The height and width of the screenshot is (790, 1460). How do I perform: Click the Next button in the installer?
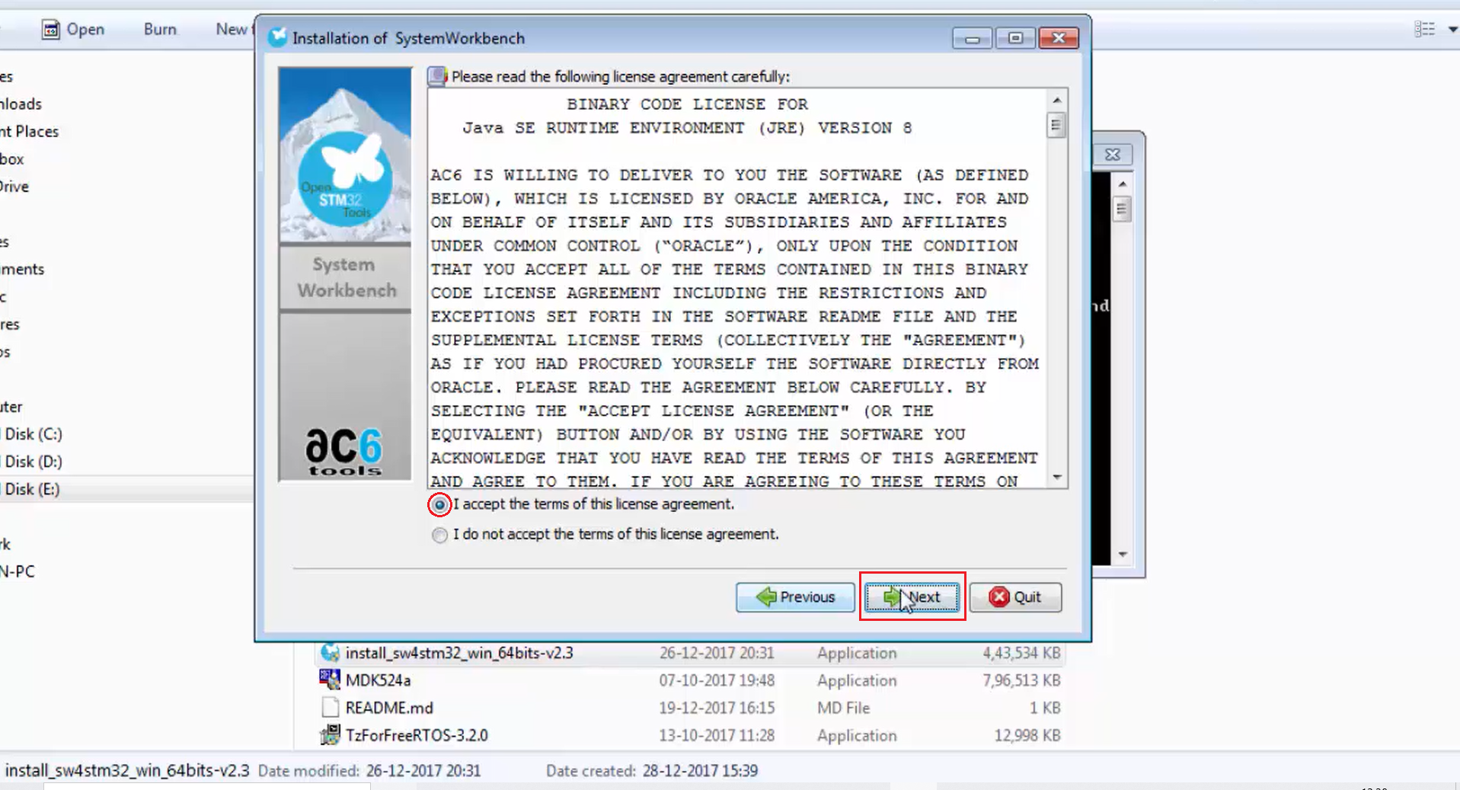[912, 596]
